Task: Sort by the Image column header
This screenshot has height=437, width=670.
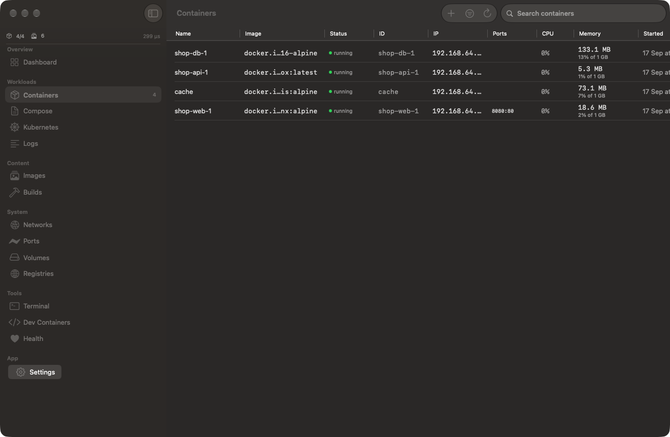Action: [253, 34]
